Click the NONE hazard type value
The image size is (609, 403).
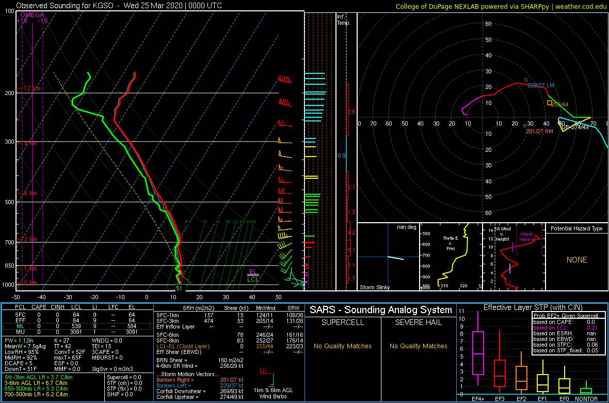click(576, 260)
